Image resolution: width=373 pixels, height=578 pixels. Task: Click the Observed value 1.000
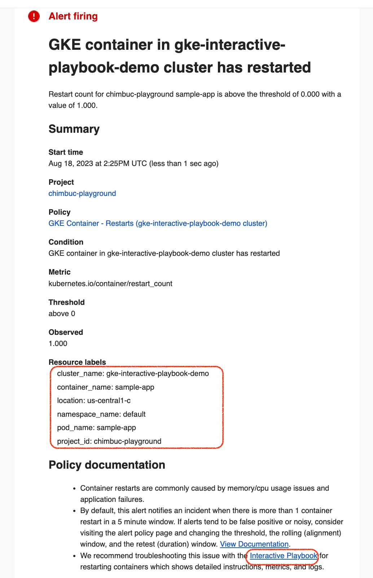[58, 343]
